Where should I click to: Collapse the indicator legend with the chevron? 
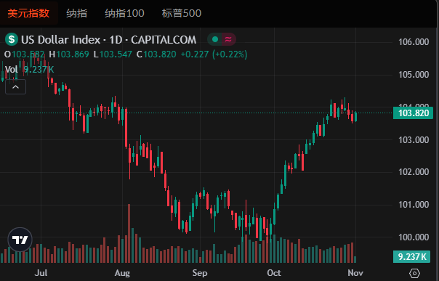(16, 87)
